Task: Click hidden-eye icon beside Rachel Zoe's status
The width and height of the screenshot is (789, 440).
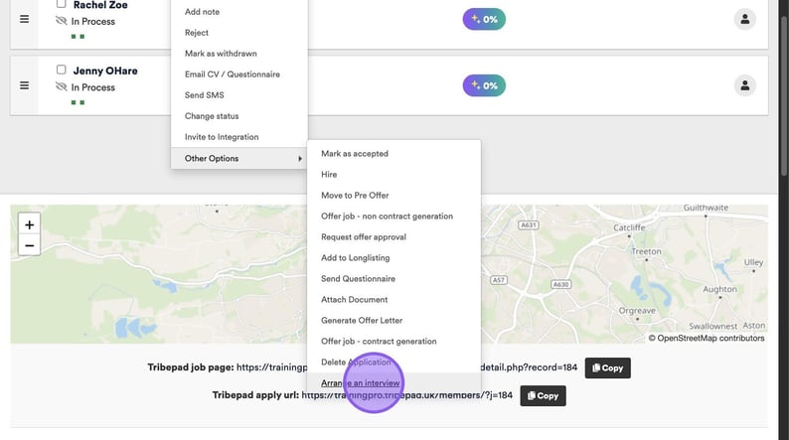Action: coord(62,21)
